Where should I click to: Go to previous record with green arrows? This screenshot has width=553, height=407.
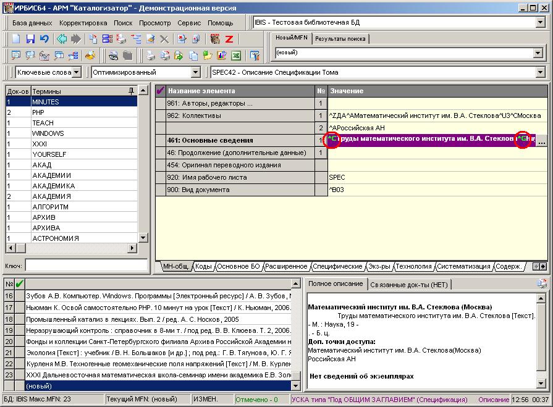tap(62, 39)
